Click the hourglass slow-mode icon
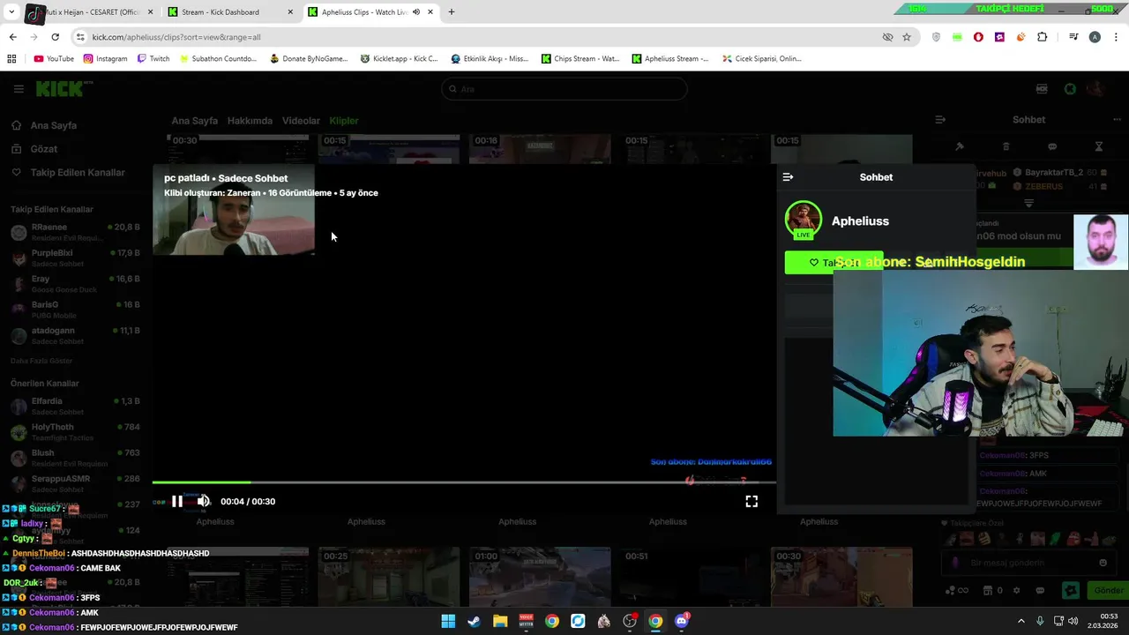1129x635 pixels. 1099,146
